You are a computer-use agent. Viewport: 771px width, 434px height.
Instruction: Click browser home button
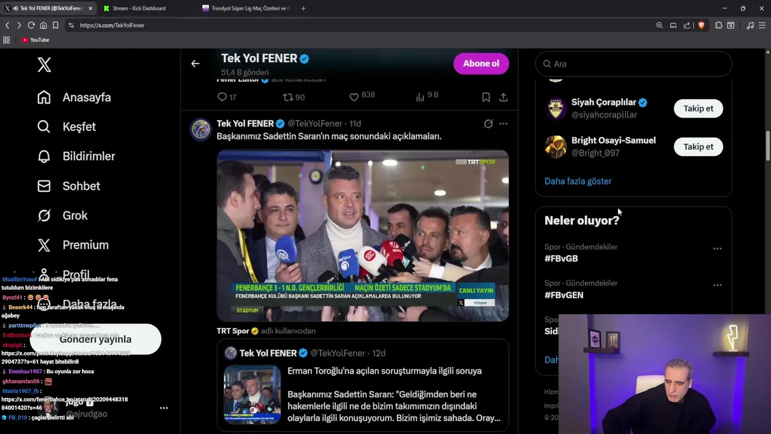click(43, 25)
